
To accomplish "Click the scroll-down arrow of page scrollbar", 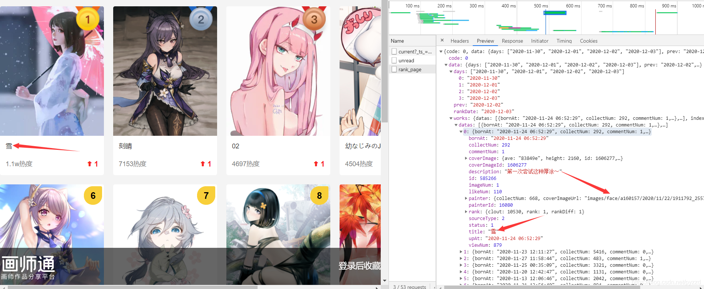I will pos(384,281).
